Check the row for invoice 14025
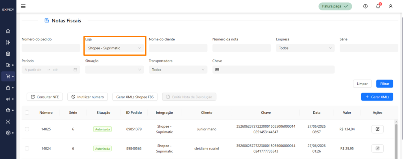The image size is (403, 159). pos(27,129)
